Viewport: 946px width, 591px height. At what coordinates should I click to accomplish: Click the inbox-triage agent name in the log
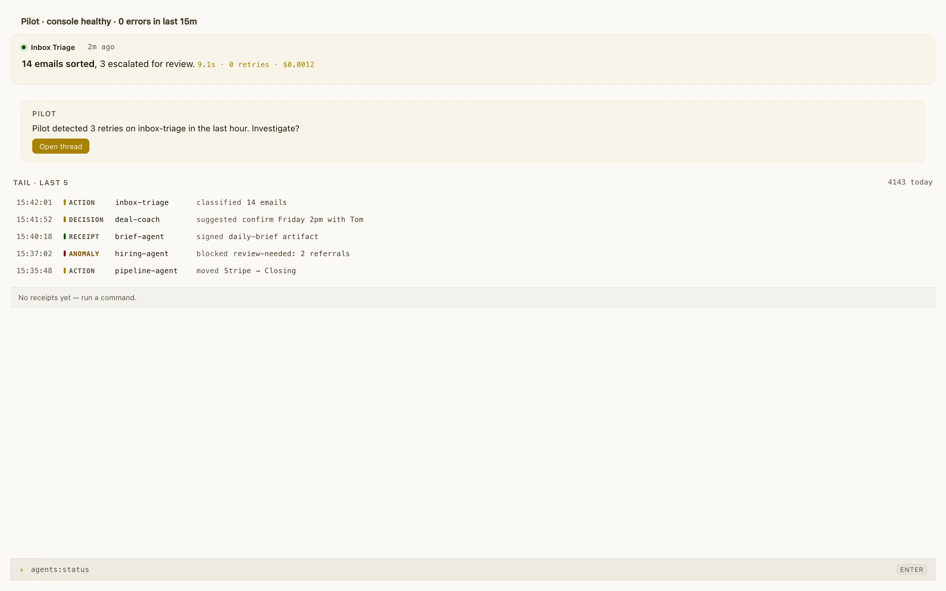point(142,203)
